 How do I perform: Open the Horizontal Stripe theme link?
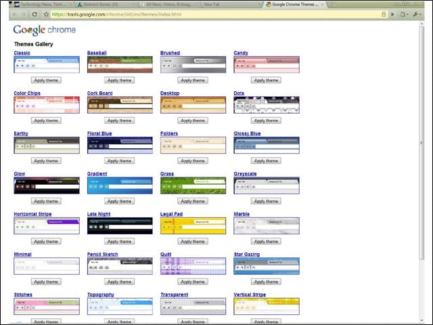[32, 214]
